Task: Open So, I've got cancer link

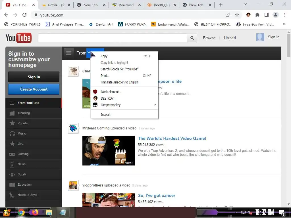Action: tap(157, 196)
